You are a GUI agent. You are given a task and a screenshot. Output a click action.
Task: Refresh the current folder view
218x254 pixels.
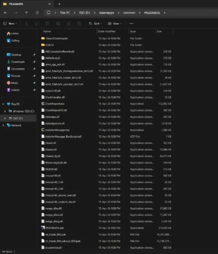pyautogui.click(x=37, y=13)
